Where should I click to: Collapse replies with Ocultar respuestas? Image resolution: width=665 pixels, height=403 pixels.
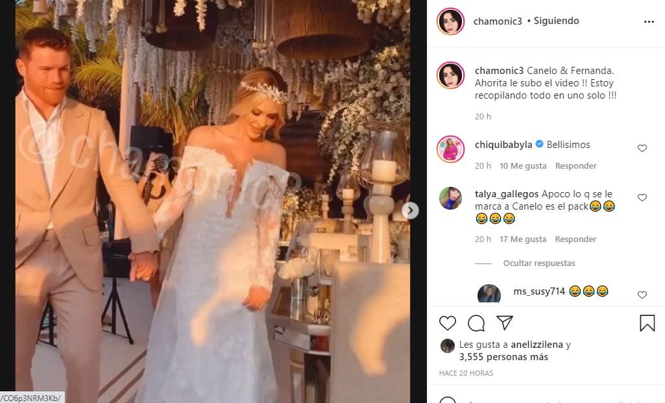[x=539, y=263]
